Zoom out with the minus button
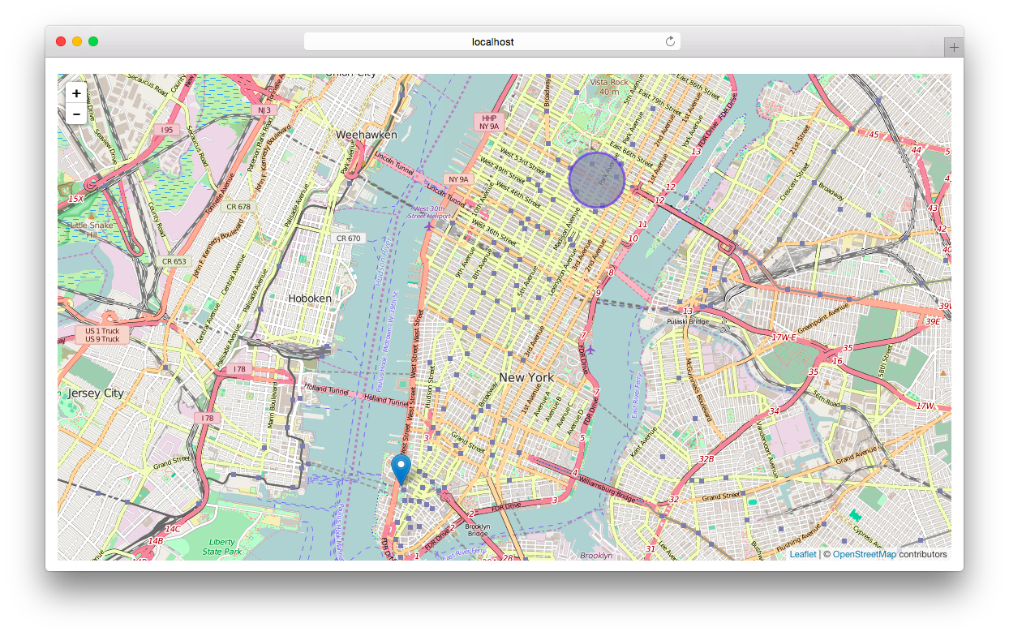 click(x=76, y=114)
